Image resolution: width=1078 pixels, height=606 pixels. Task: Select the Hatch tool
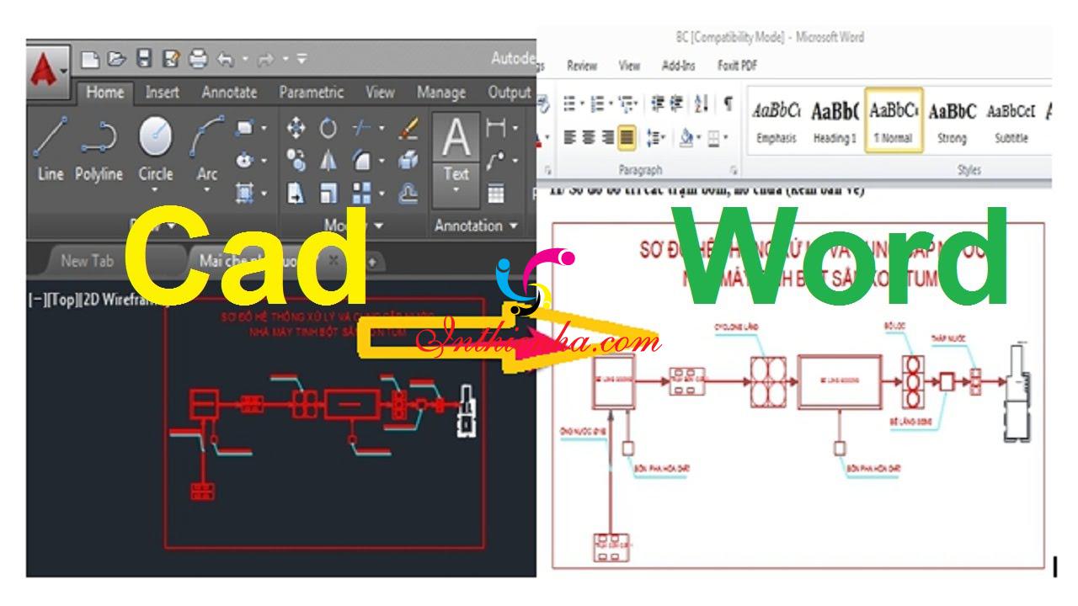click(x=244, y=193)
